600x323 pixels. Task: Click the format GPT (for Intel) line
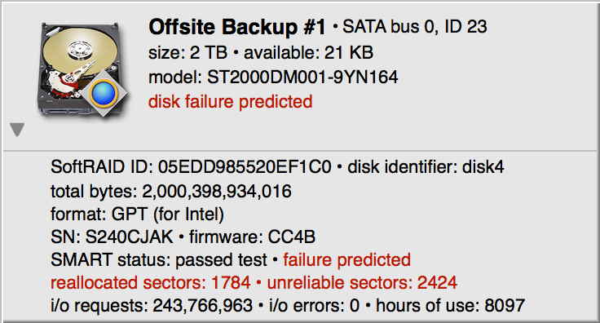click(137, 214)
